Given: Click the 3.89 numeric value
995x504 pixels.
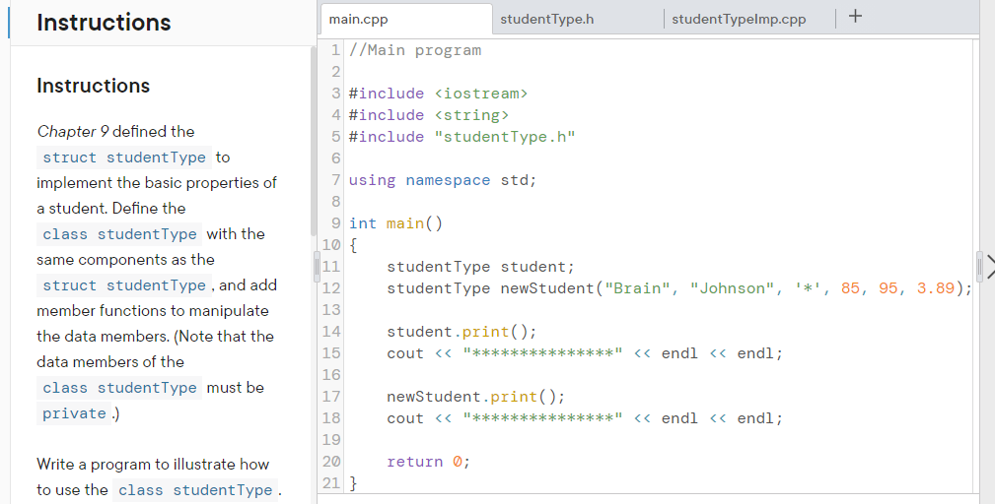Looking at the screenshot, I should coord(936,288).
